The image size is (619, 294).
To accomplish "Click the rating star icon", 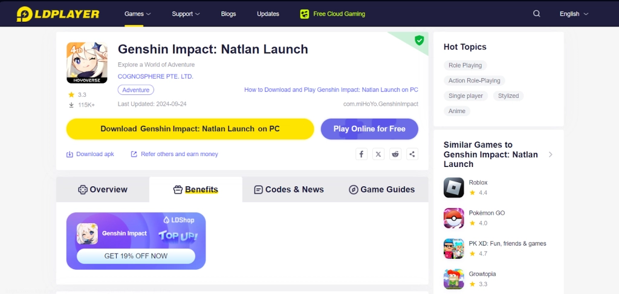I will [71, 94].
